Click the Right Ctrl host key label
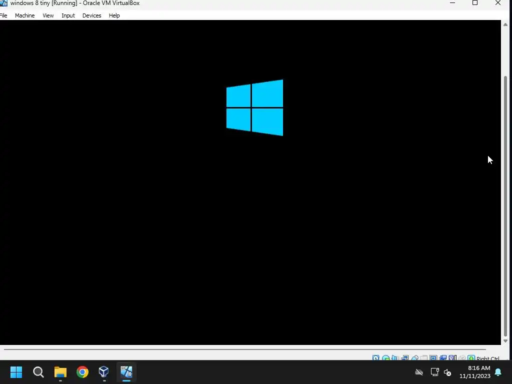512x384 pixels. (488, 358)
